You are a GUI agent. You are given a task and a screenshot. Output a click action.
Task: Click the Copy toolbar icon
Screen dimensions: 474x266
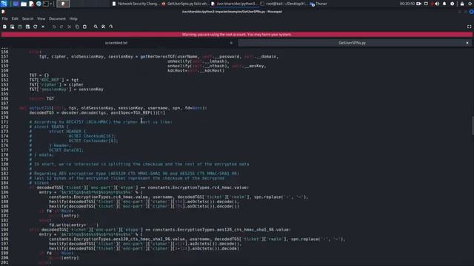tap(77, 27)
